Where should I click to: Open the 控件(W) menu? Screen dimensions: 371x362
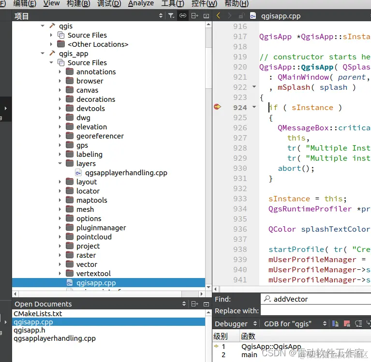click(204, 3)
